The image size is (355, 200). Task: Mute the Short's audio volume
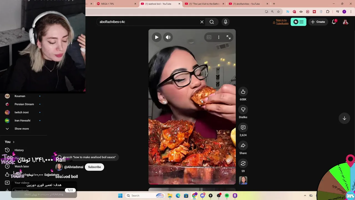tap(168, 37)
